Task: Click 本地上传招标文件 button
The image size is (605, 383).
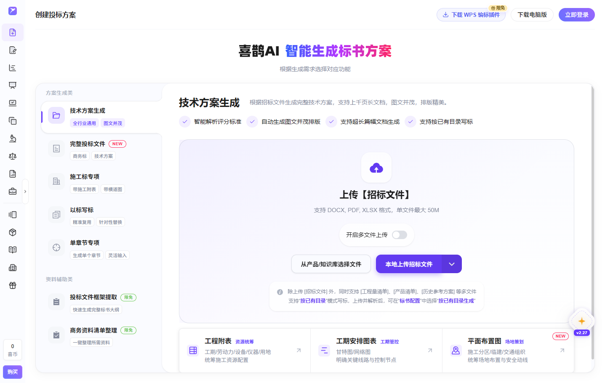Action: (x=409, y=264)
